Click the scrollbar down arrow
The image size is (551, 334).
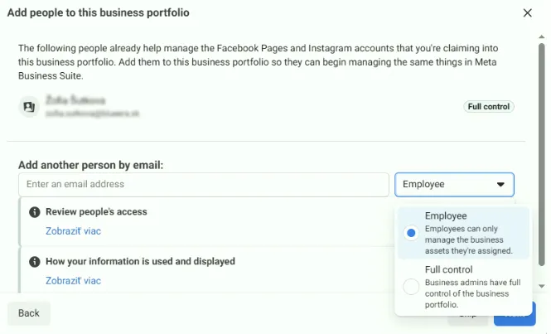pyautogui.click(x=542, y=285)
